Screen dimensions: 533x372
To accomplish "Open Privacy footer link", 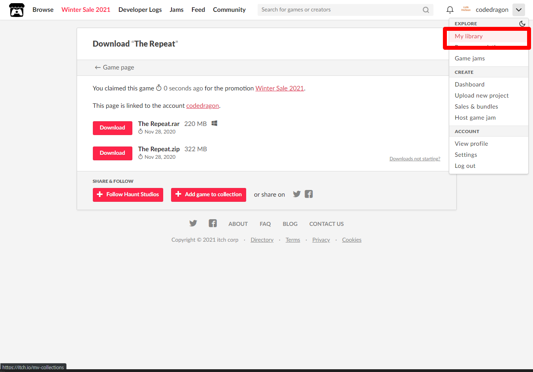I will click(321, 240).
